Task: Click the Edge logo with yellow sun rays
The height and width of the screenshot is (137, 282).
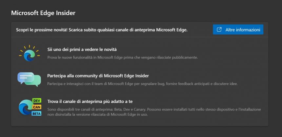Action: 29,53
